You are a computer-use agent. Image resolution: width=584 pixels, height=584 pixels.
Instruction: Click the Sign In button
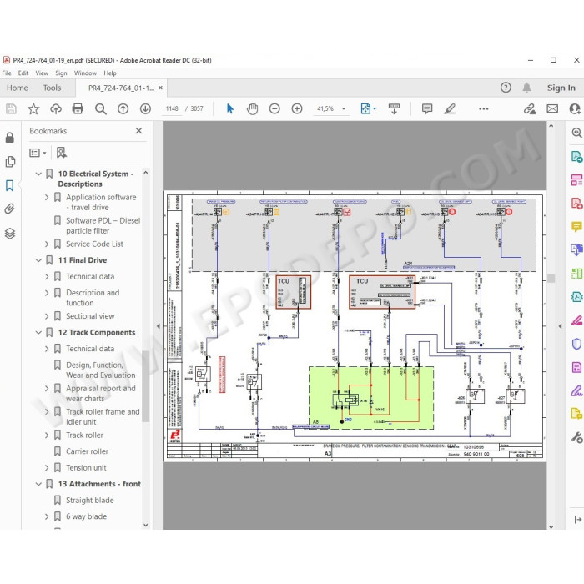561,88
